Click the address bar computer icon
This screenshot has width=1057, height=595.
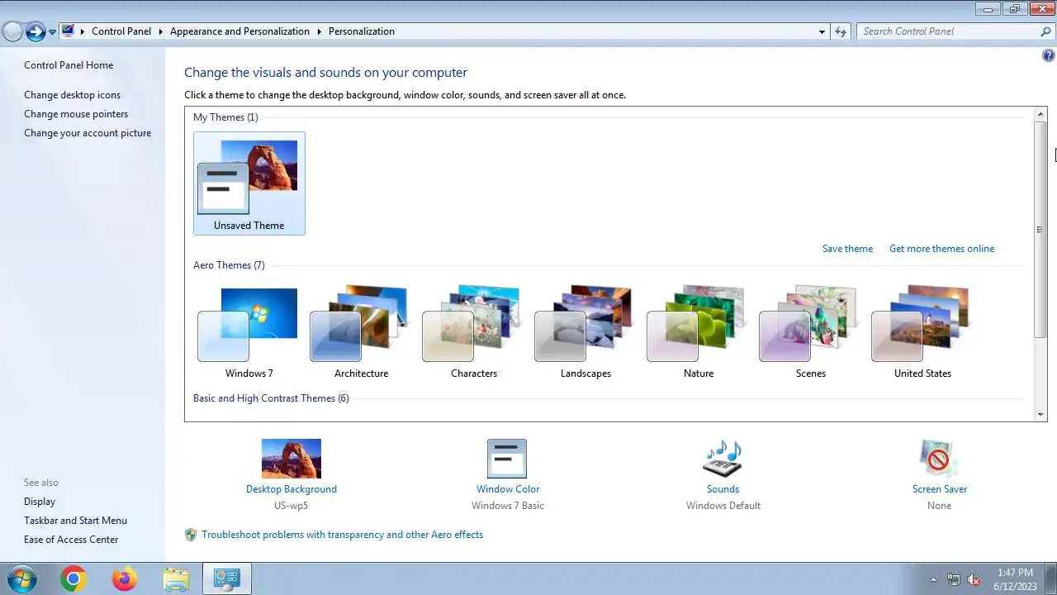point(69,31)
